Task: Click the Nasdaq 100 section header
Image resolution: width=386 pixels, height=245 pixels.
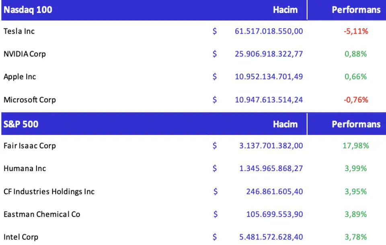Action: click(x=28, y=10)
